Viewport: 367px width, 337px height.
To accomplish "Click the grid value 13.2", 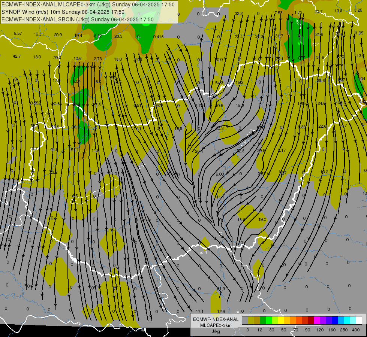I will [324, 172].
